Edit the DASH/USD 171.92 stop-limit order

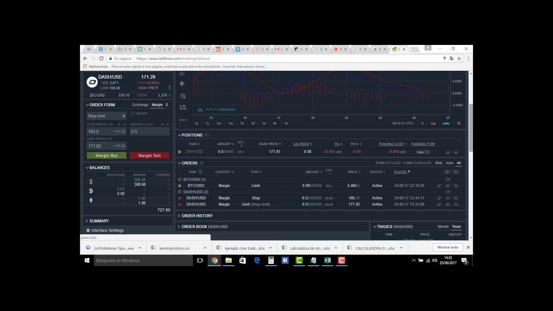coord(439,204)
